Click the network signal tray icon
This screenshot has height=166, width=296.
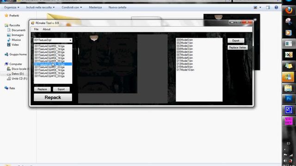291,155
